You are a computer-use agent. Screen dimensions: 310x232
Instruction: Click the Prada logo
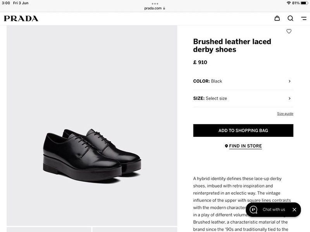(x=21, y=19)
